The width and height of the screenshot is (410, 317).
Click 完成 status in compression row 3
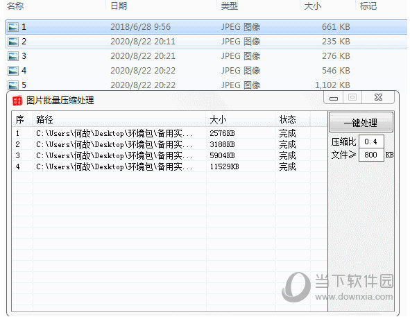click(287, 155)
